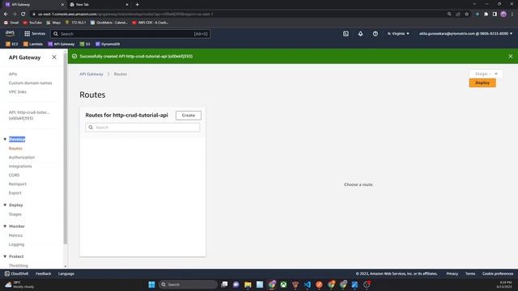Open Reimport in the sidebar

coord(18,184)
